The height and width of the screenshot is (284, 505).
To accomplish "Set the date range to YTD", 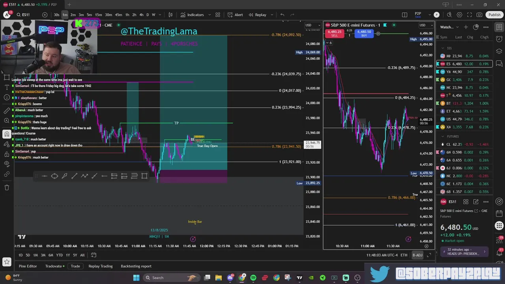I will 59,255.
